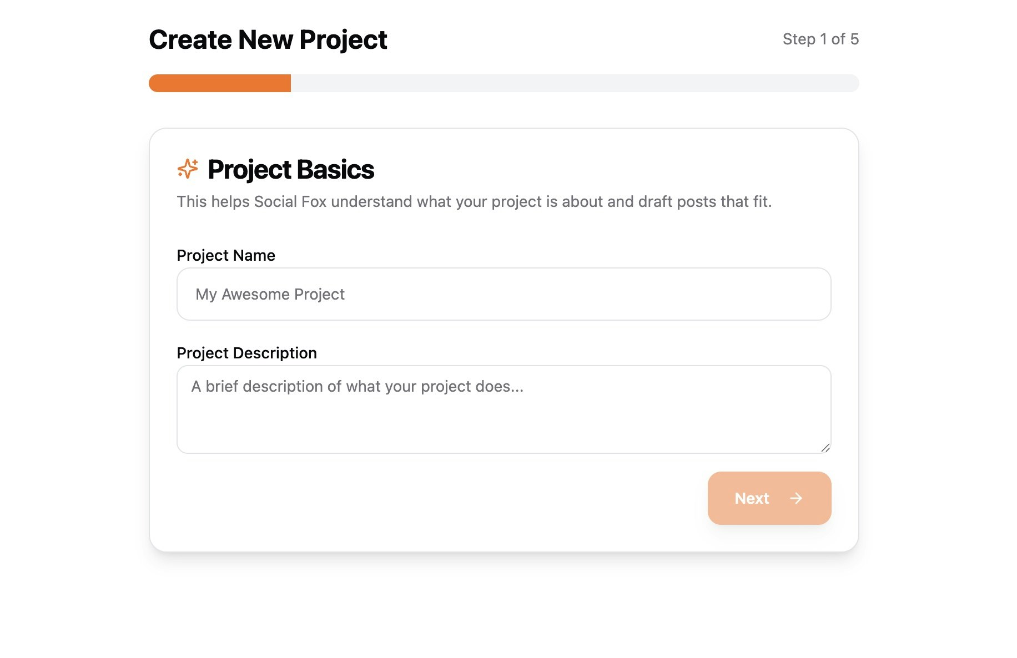Click the 'A brief description' placeholder text
Image resolution: width=1017 pixels, height=658 pixels.
358,386
